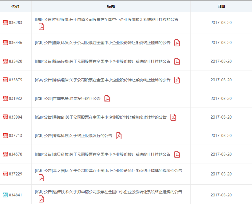The image size is (252, 204).
Task: Click the date in the 837713 row
Action: click(x=221, y=136)
